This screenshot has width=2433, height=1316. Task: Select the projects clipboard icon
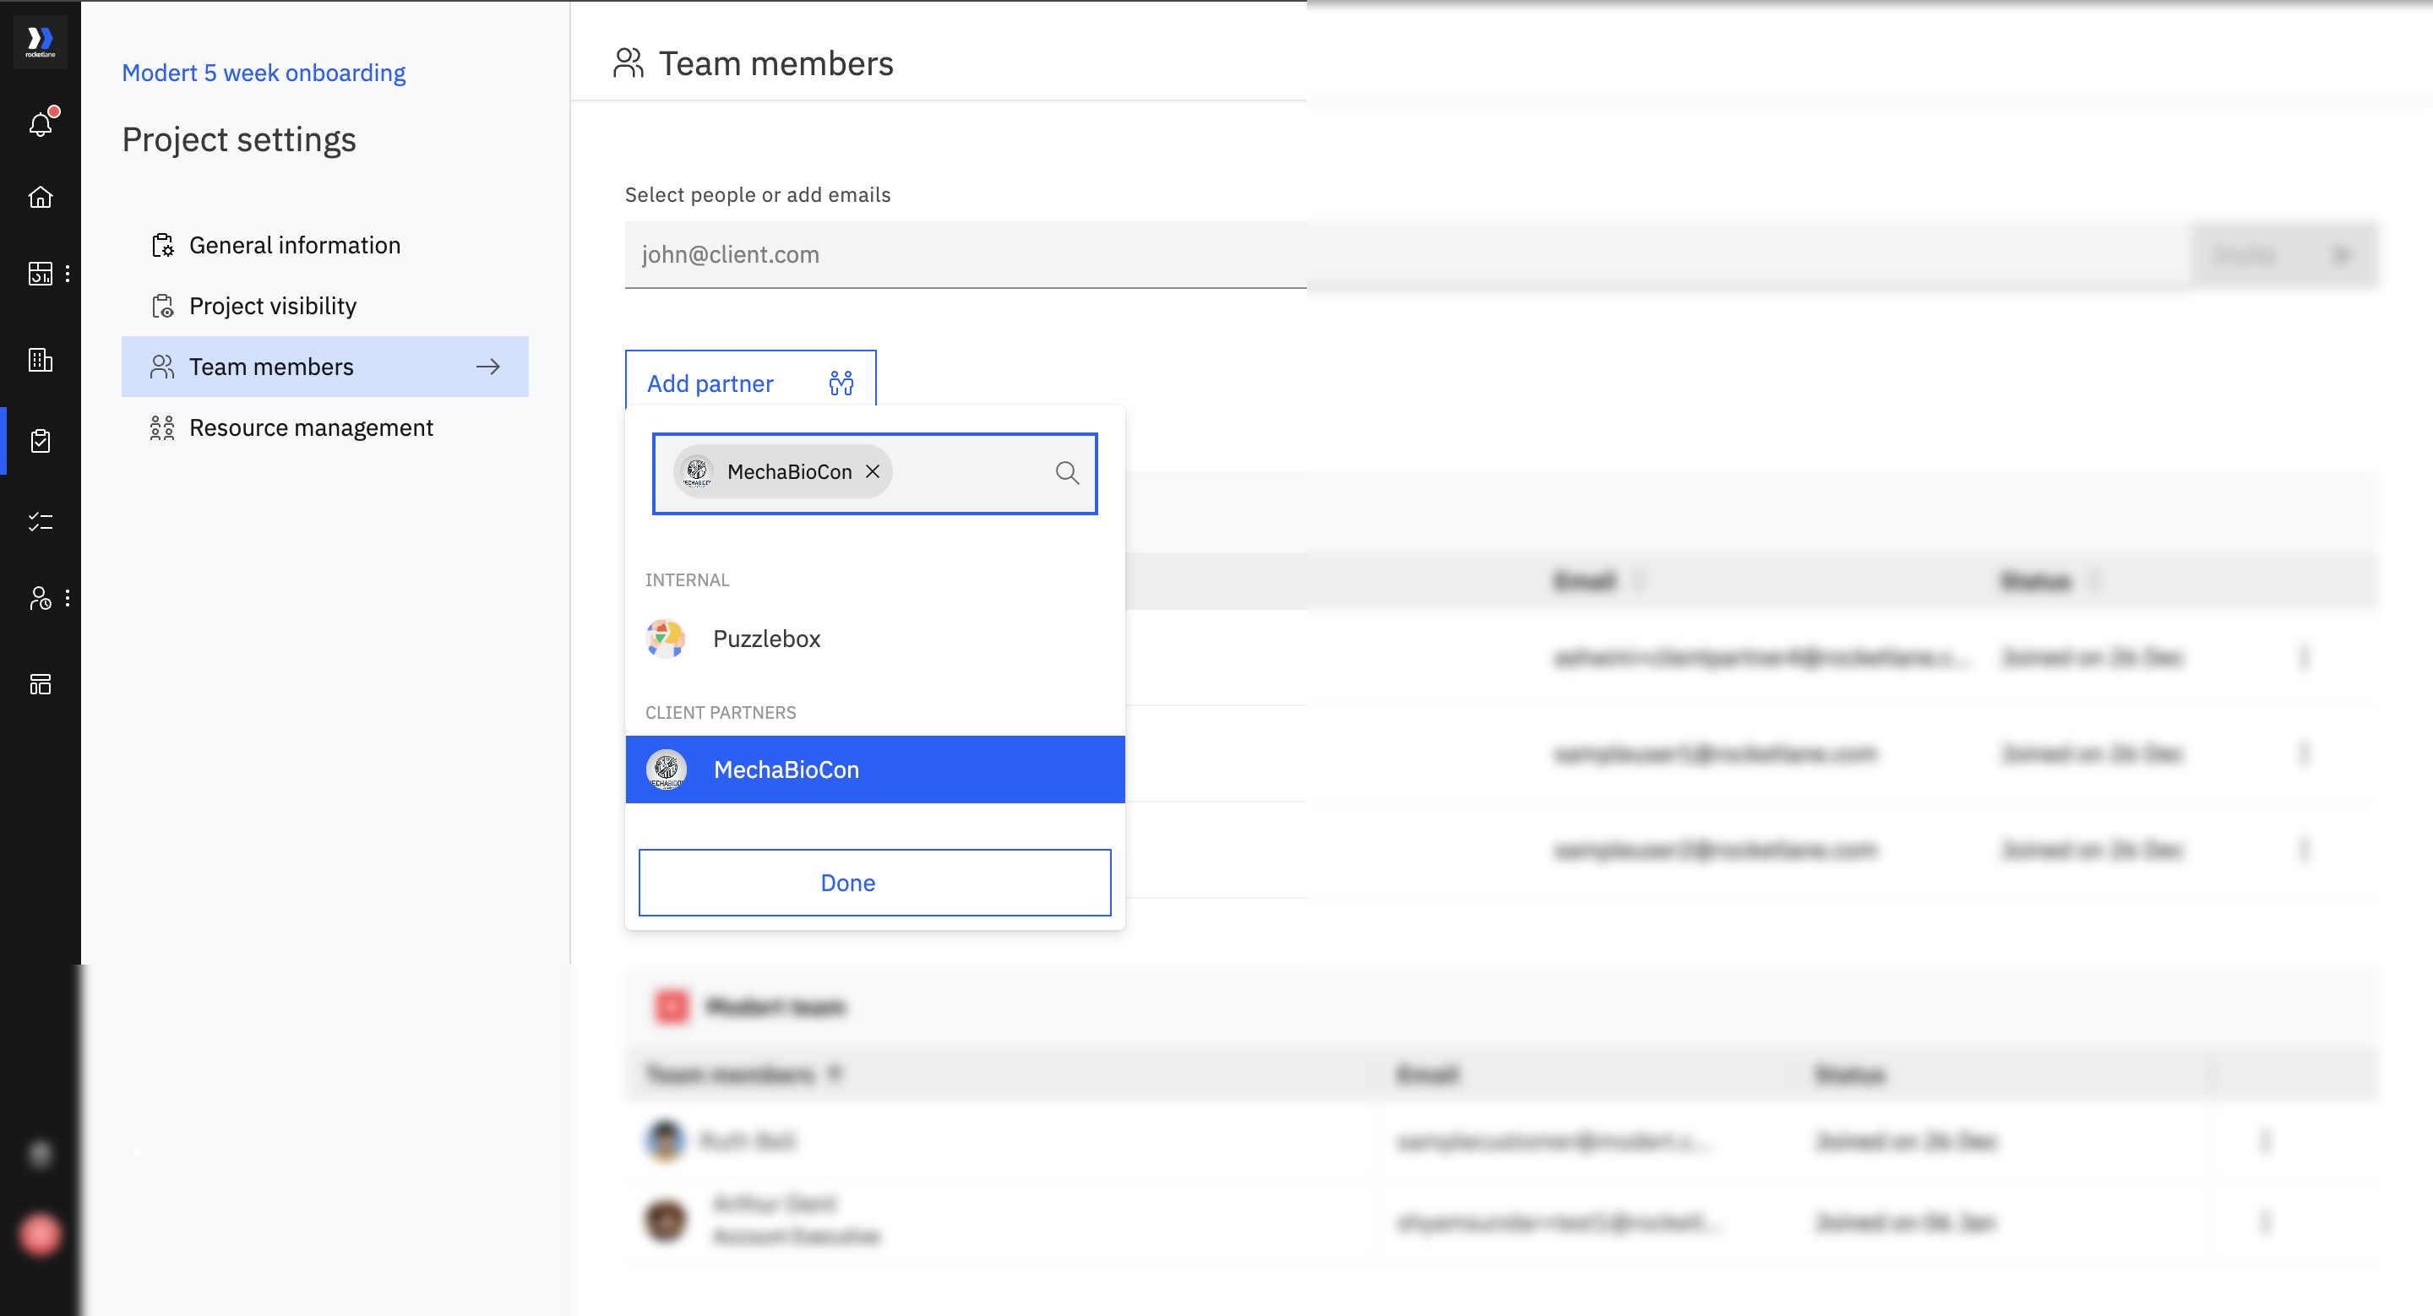point(41,441)
